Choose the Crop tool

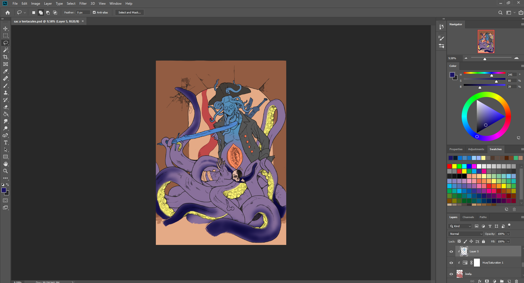(5, 57)
